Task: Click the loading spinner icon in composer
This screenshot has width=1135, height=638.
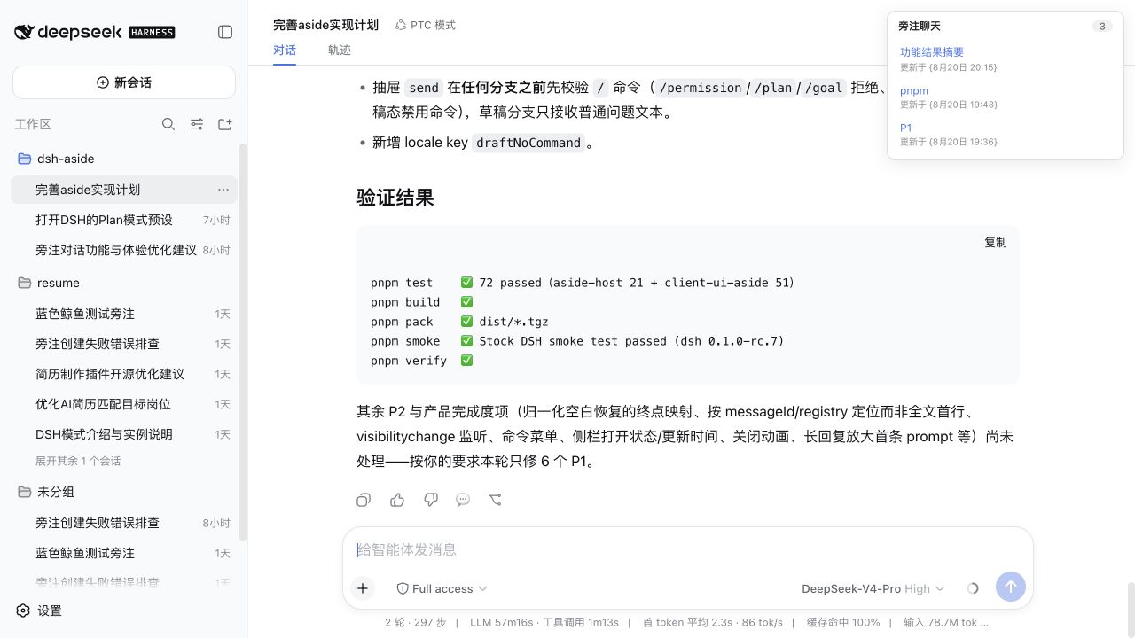Action: 973,588
